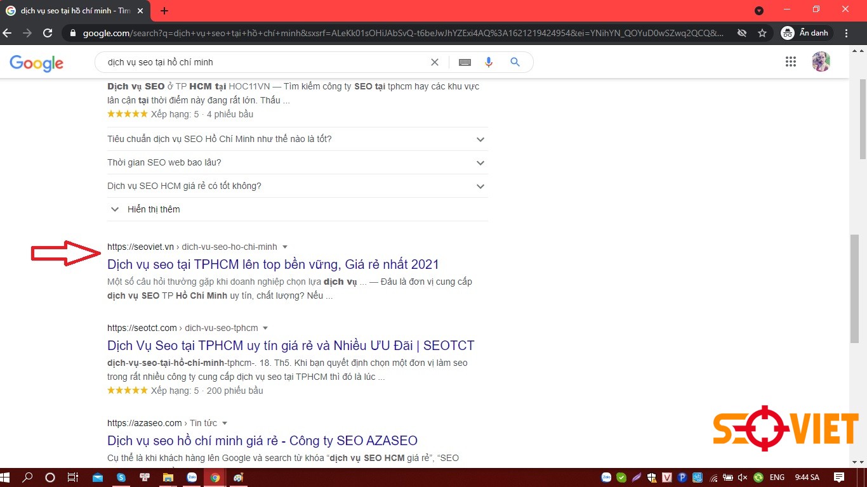Toggle the muted speaker icon in tray
Screen dimensions: 867x487
pos(742,477)
